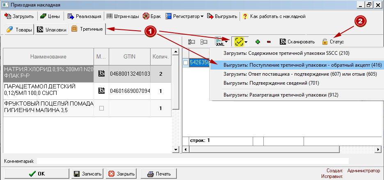384x180 pixels.
Task: Click GTIN cell 04680013240103
Action: pyautogui.click(x=130, y=74)
